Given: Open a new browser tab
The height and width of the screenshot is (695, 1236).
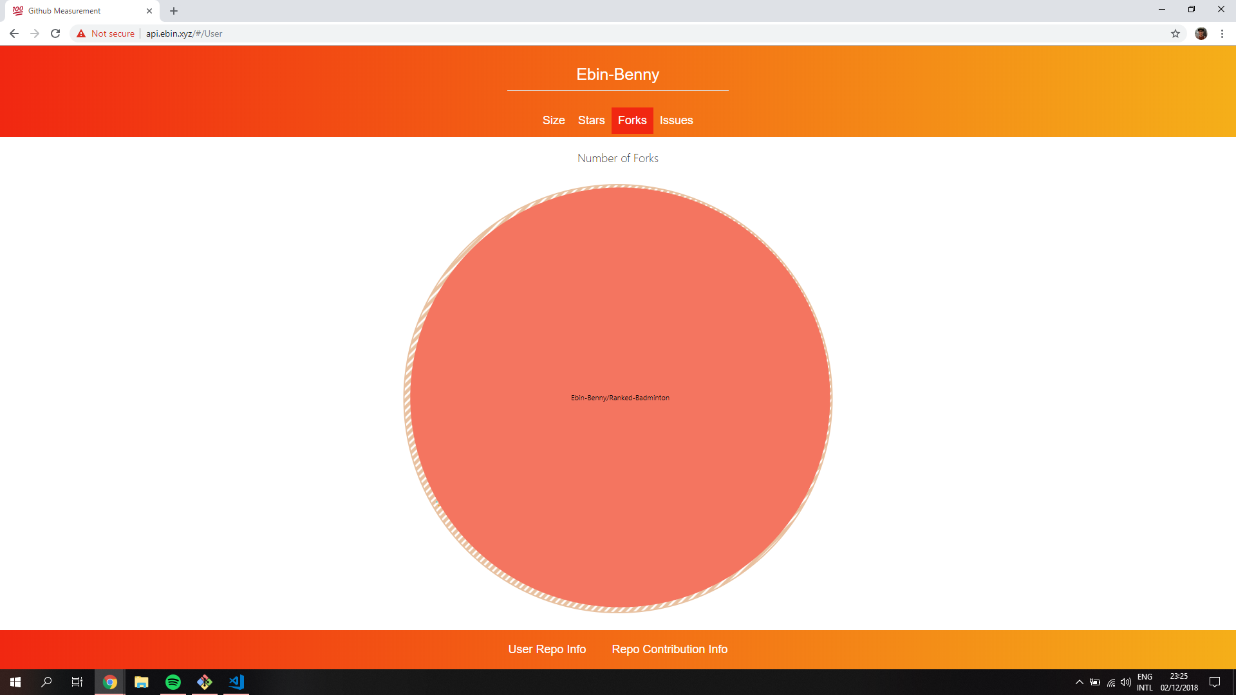Looking at the screenshot, I should click(174, 11).
